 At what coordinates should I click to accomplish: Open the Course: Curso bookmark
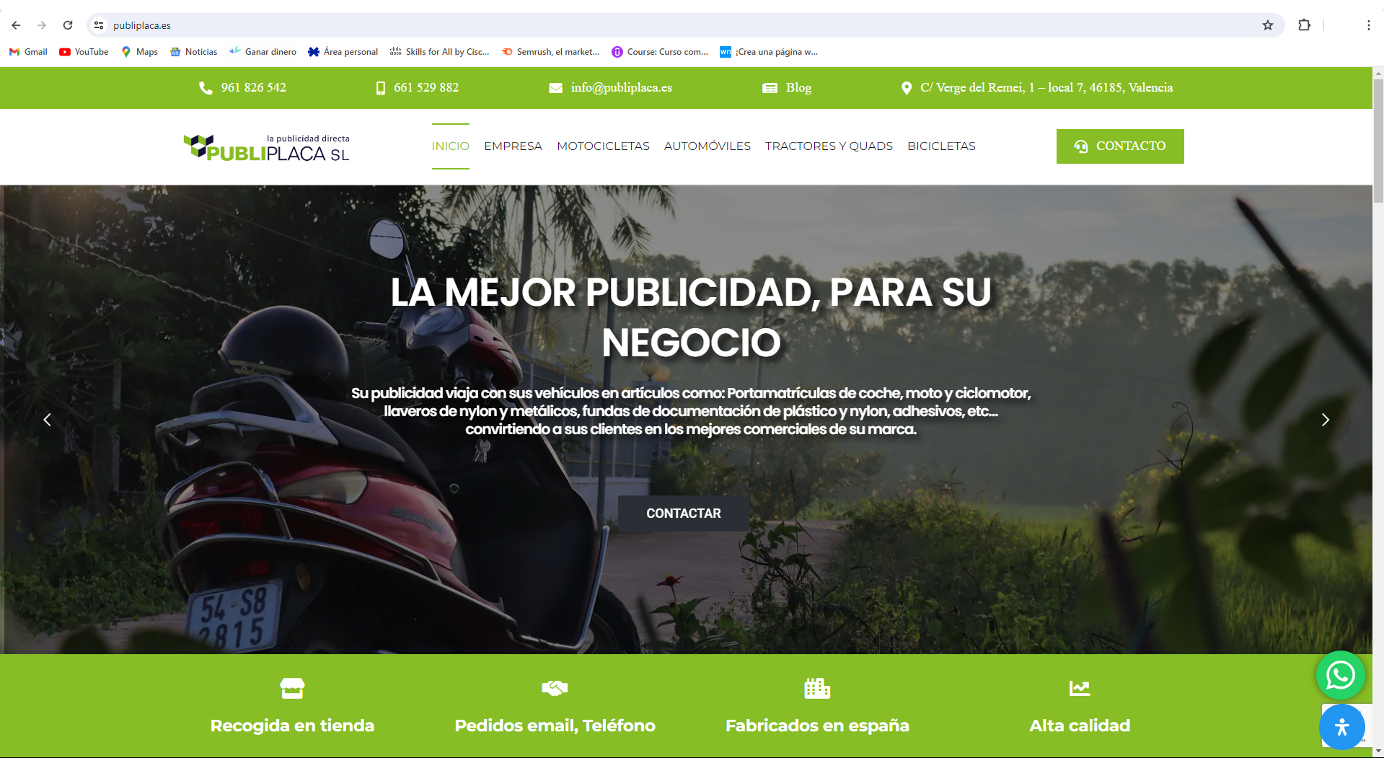point(660,52)
